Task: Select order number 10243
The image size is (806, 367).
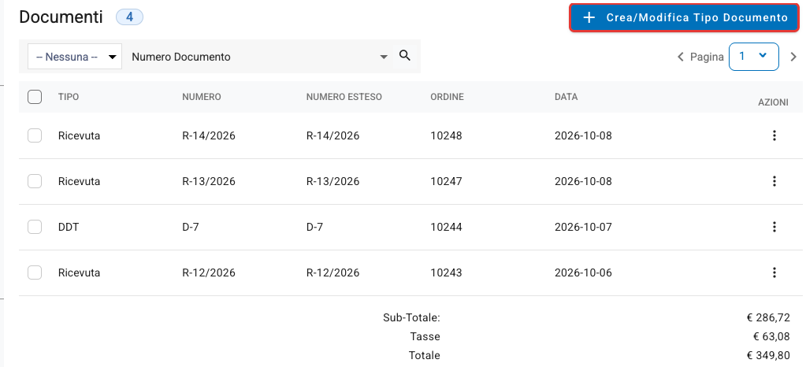Action: [x=446, y=272]
